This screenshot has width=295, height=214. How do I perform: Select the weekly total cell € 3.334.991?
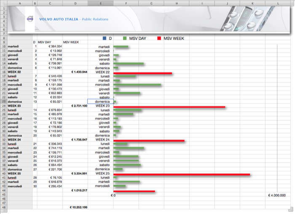point(79,173)
